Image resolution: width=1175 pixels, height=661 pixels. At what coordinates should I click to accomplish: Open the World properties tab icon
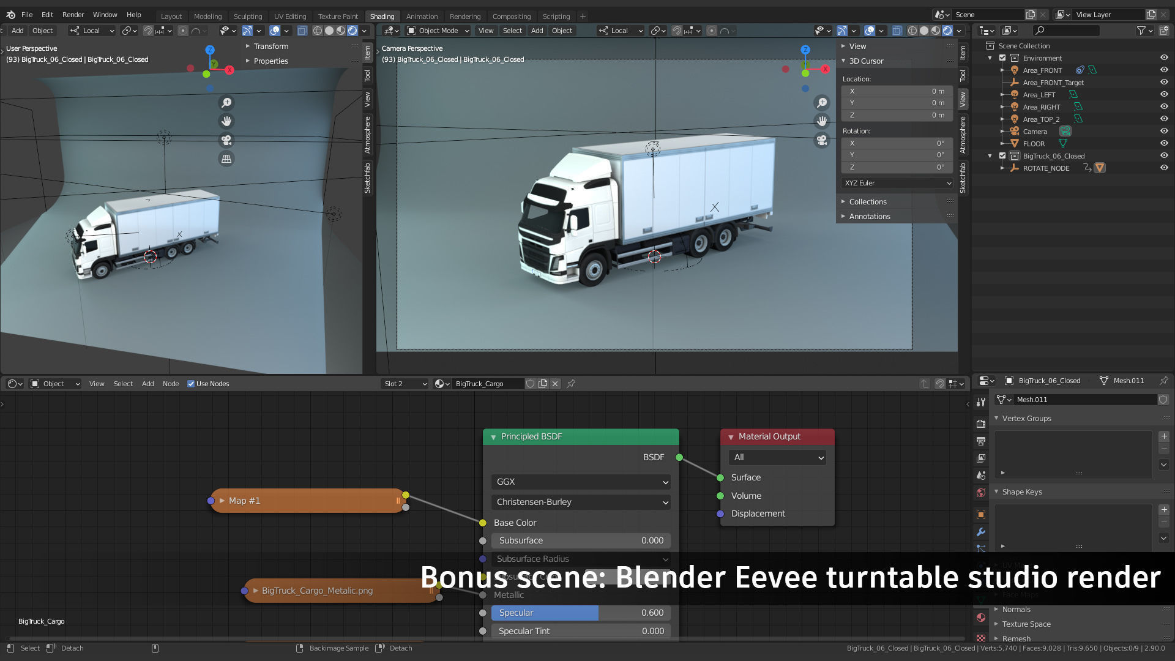[x=981, y=492]
